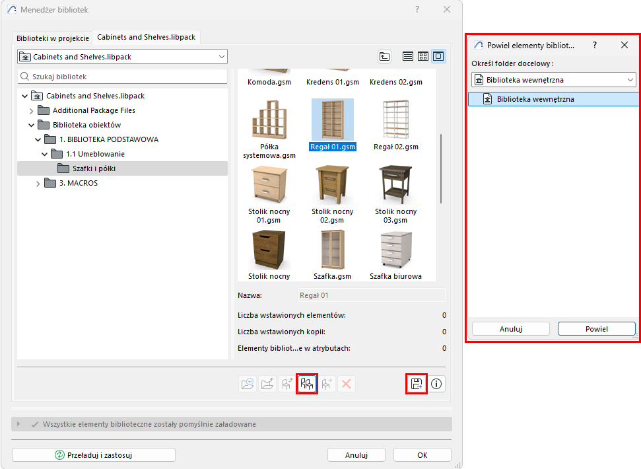
Task: Click the Liczba wstawionych elementów label
Action: tap(292, 315)
